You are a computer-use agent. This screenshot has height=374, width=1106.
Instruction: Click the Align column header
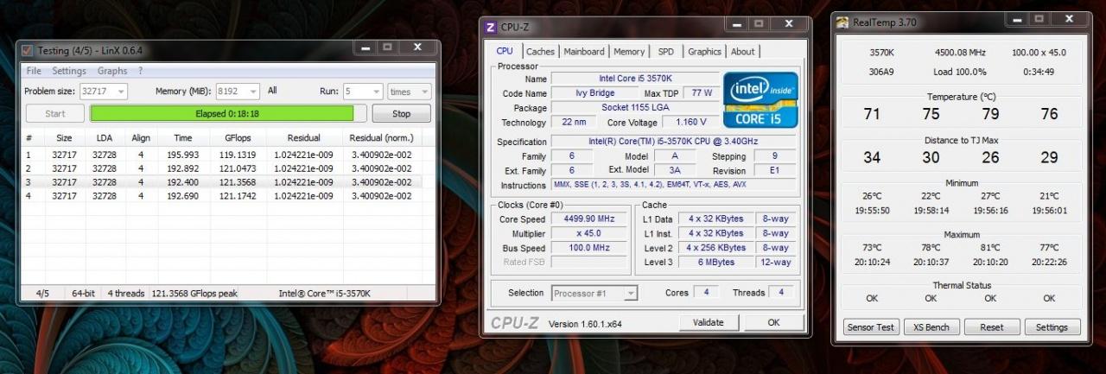[140, 137]
